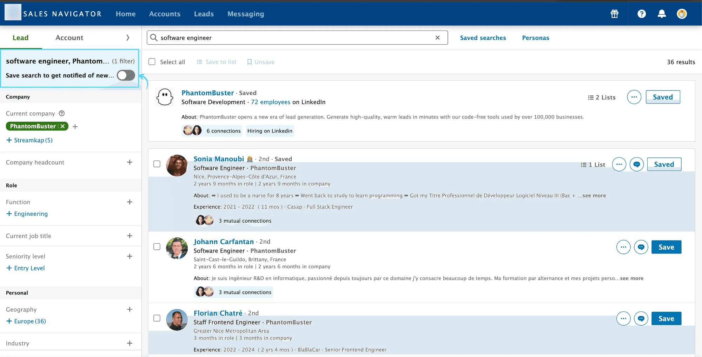Viewport: 702px width, 357px height.
Task: Check the Select all checkbox
Action: (152, 62)
